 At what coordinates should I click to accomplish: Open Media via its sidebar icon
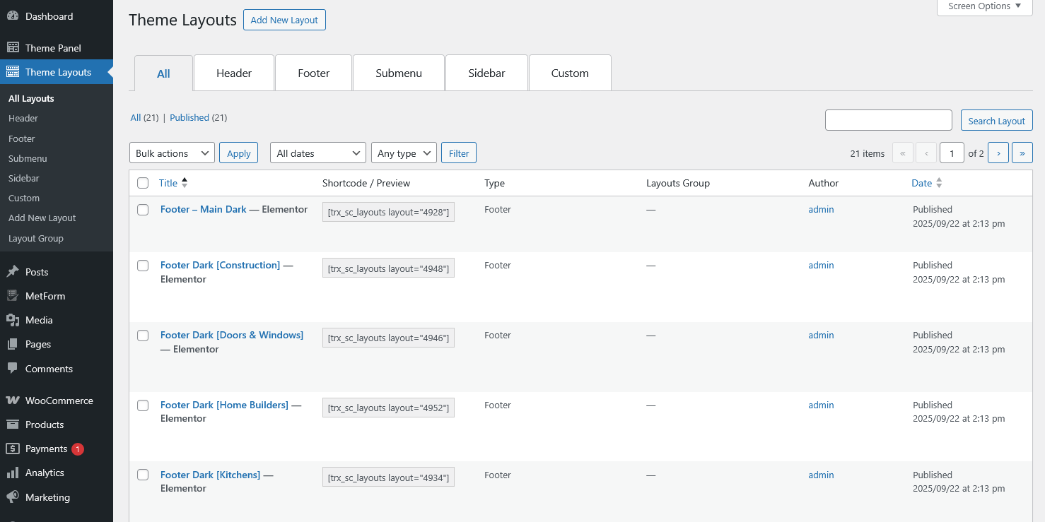click(x=13, y=320)
